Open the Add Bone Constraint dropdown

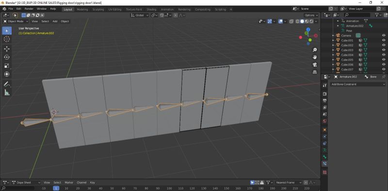pos(358,84)
